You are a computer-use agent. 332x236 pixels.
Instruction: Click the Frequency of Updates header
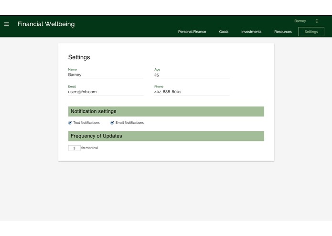pyautogui.click(x=166, y=136)
